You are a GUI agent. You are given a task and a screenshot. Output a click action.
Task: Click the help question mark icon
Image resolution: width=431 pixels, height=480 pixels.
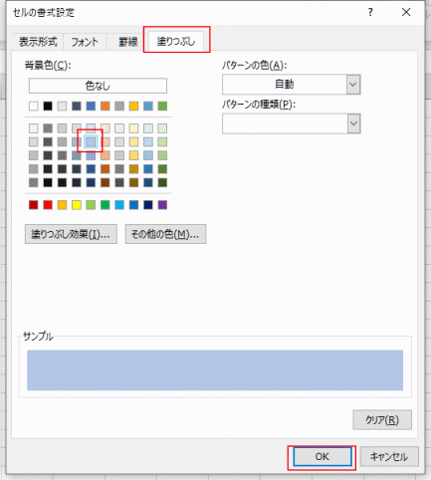point(370,13)
